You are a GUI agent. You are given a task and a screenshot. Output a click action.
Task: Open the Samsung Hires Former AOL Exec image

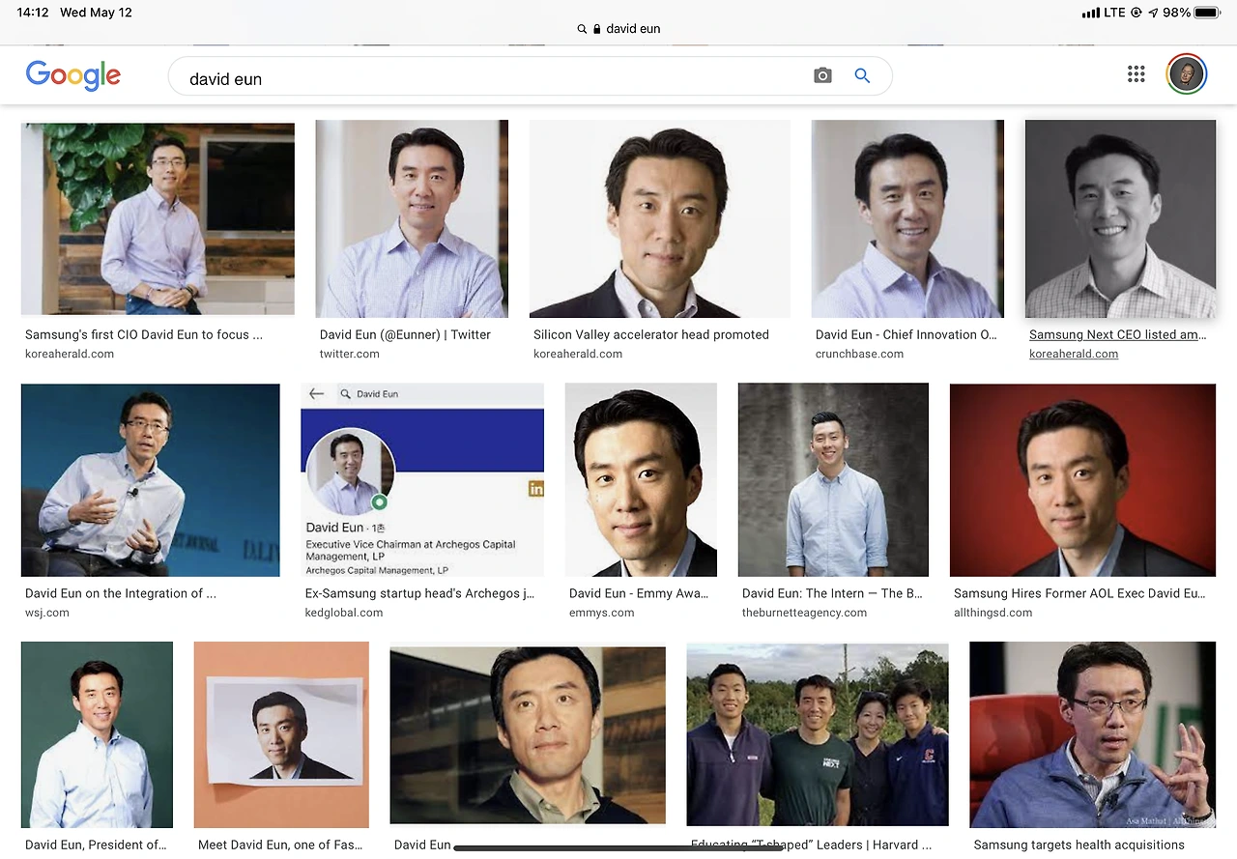[x=1082, y=480]
